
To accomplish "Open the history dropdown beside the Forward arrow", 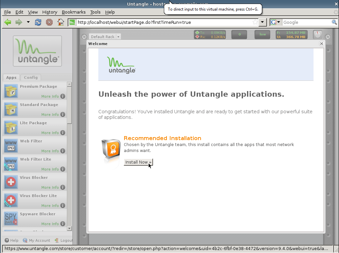I will coord(28,22).
